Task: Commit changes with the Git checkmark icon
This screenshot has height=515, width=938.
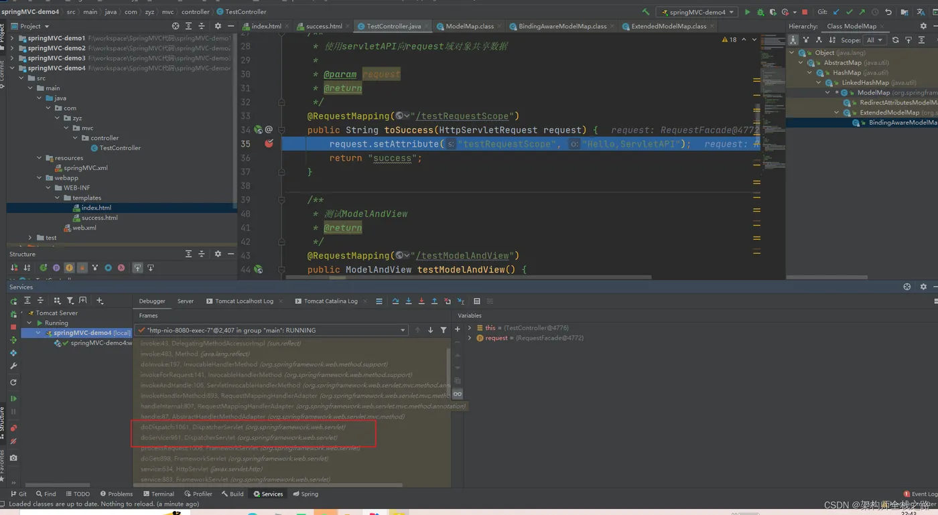Action: point(850,12)
